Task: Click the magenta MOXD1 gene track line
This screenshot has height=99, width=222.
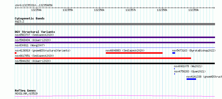Action: (x=115, y=96)
